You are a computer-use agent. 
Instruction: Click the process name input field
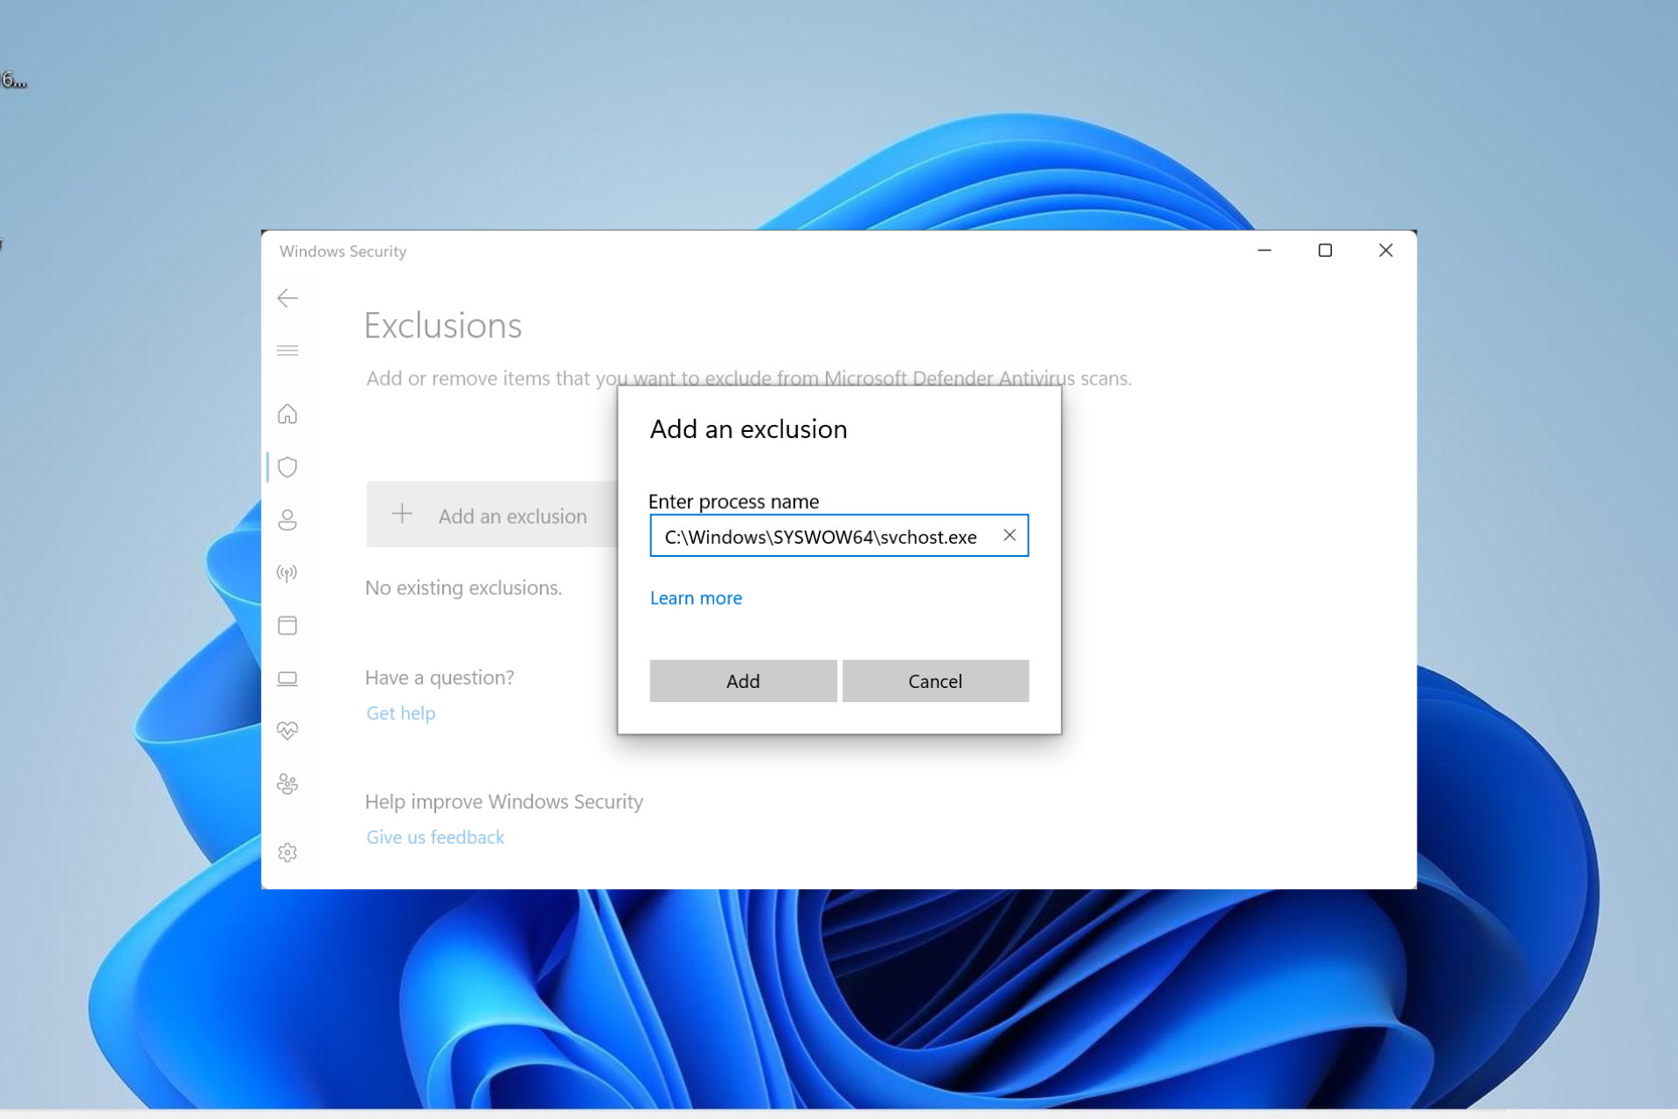pyautogui.click(x=820, y=537)
